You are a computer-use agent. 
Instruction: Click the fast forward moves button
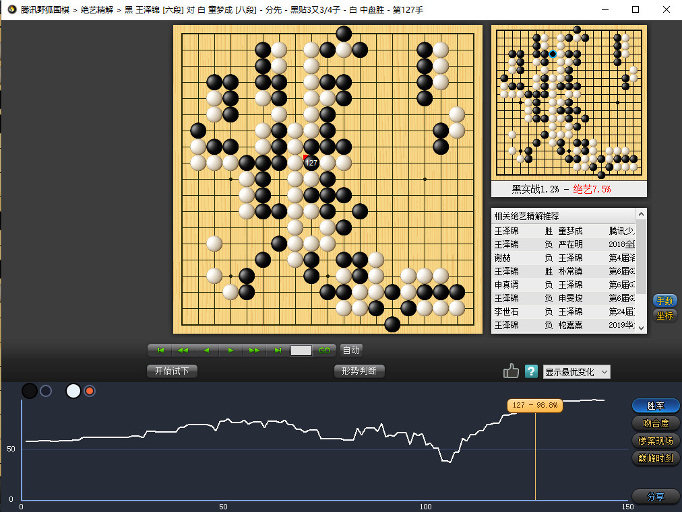point(254,350)
